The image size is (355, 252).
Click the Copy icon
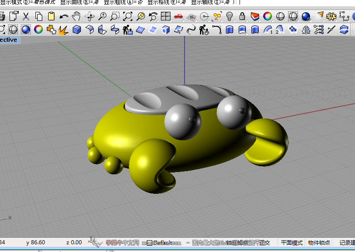(39, 16)
